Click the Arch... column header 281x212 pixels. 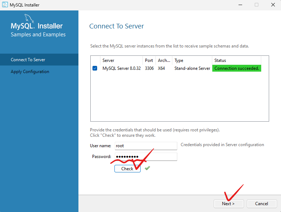pyautogui.click(x=164, y=60)
